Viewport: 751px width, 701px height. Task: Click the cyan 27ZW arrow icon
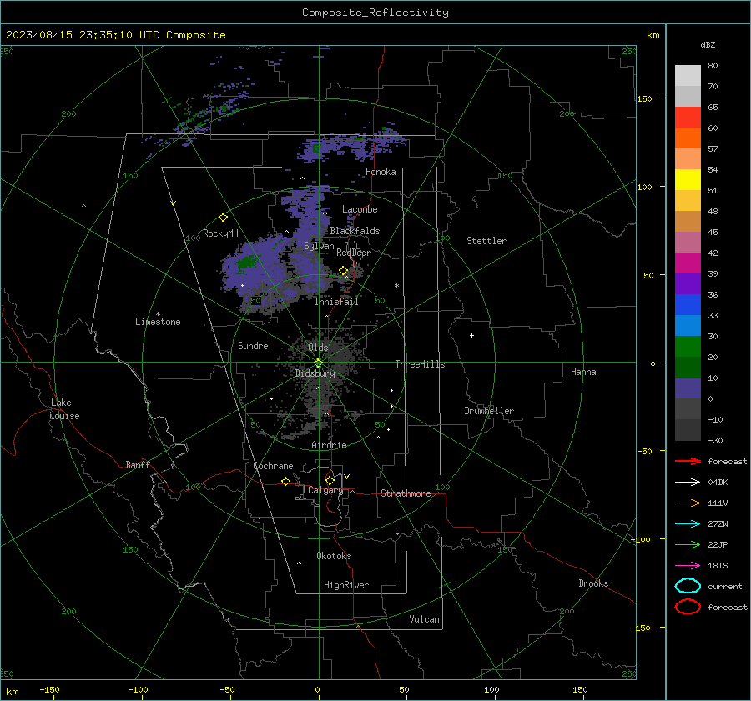tap(688, 524)
